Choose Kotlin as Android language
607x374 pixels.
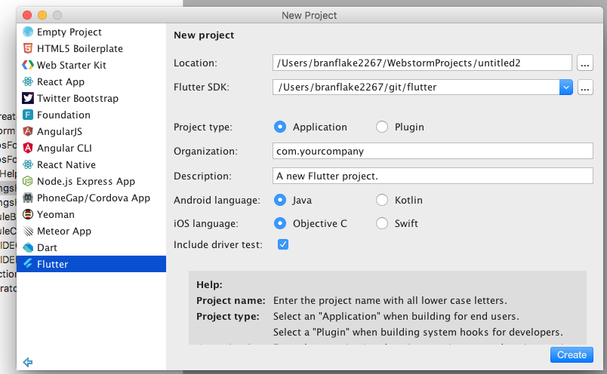[382, 200]
